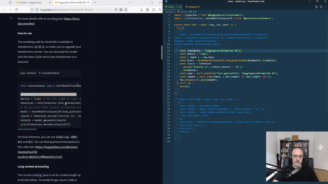Click the max_new_tokens: 128 line

tap(195, 116)
